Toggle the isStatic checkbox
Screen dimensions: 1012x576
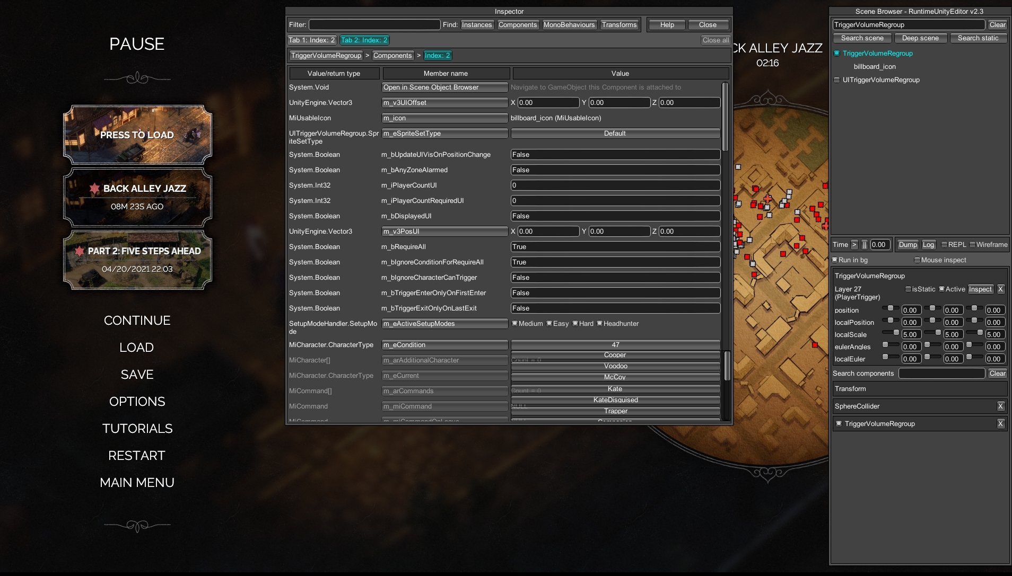point(908,289)
